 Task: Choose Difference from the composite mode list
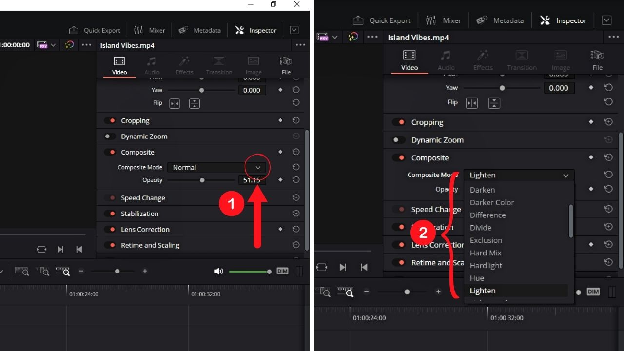pyautogui.click(x=487, y=215)
